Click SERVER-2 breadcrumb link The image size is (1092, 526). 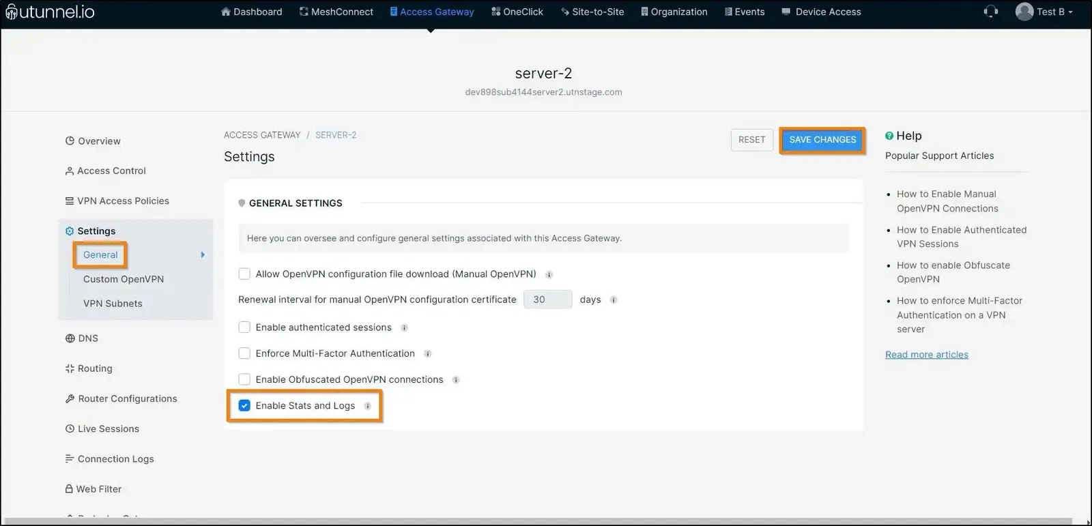pos(336,135)
